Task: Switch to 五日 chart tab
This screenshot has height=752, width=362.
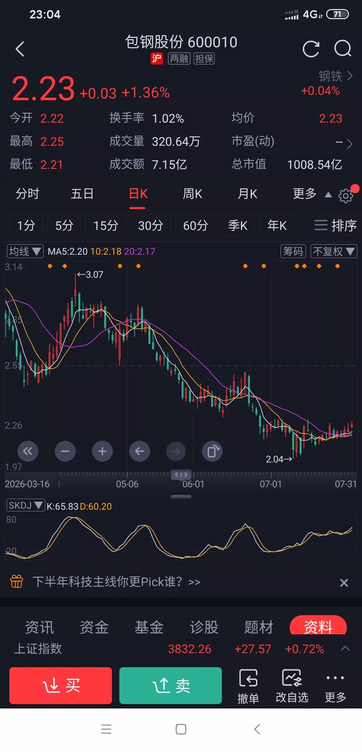Action: (x=82, y=194)
